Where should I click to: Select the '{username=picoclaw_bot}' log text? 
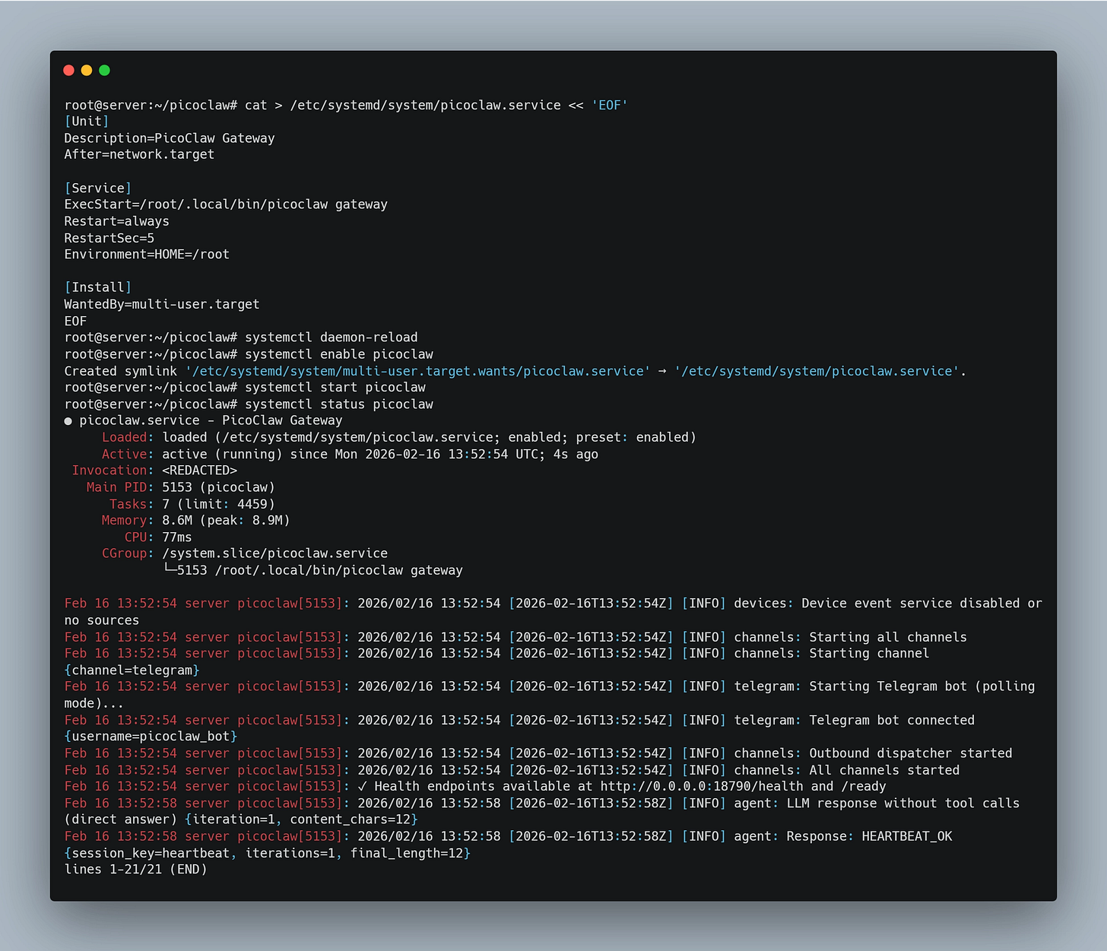coord(151,737)
